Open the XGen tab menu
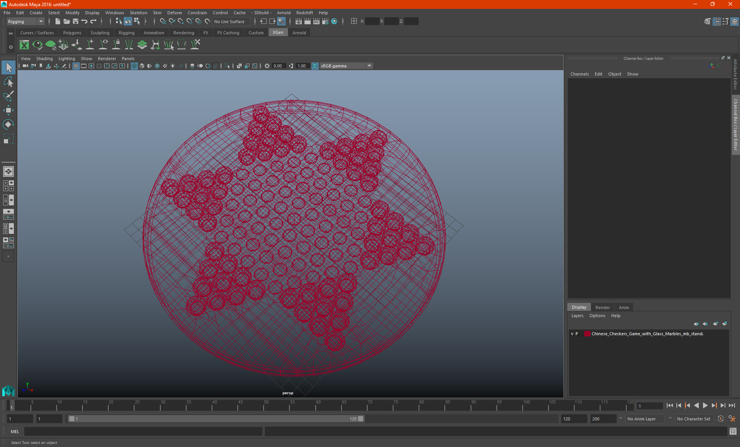This screenshot has width=740, height=447. [277, 33]
